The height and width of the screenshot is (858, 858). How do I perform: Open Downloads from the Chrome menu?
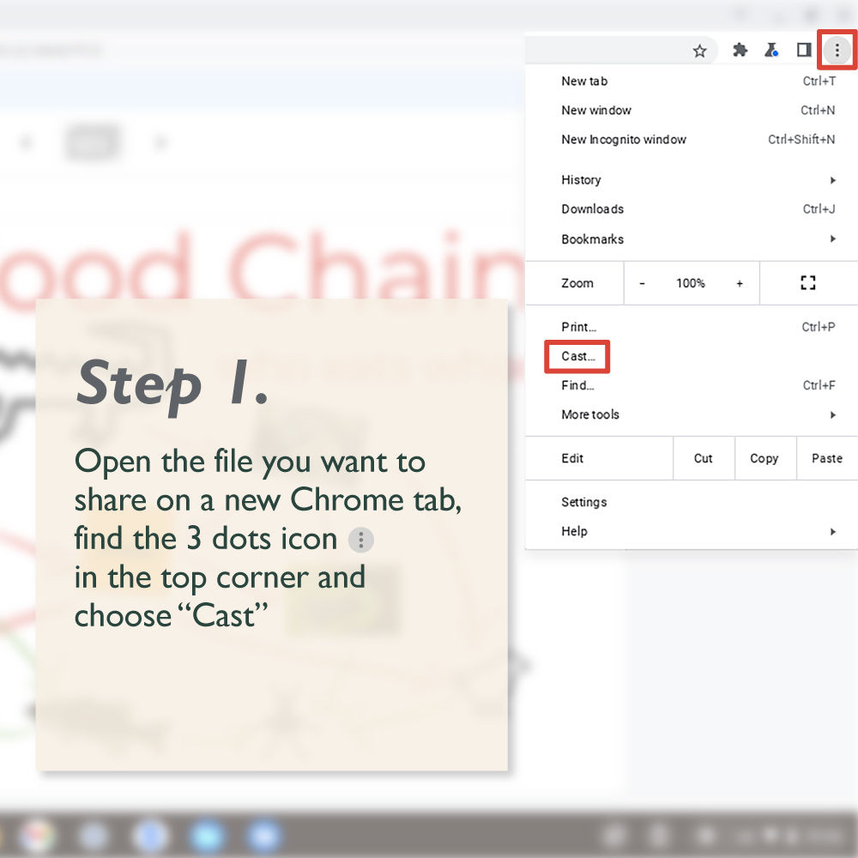691,209
